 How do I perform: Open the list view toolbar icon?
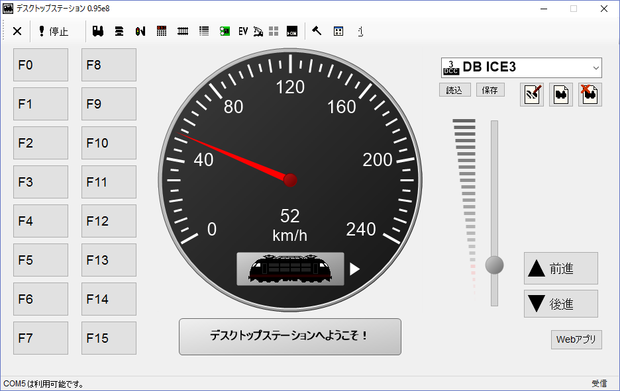coord(204,31)
